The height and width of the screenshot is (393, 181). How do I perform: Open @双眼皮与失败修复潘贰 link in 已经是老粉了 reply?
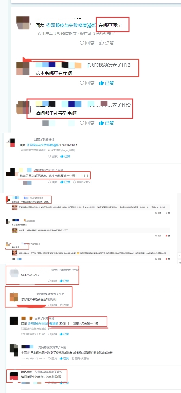point(43,145)
